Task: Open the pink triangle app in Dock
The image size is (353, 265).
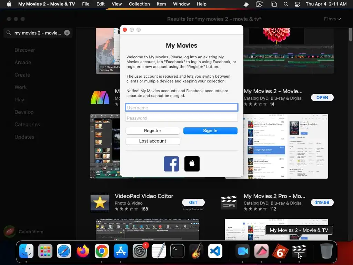Action: 261,251
